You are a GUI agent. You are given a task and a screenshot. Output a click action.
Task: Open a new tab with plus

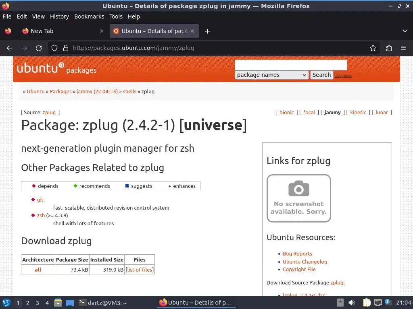click(x=208, y=31)
